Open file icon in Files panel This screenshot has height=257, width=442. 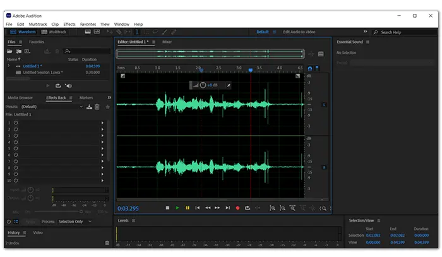(x=9, y=51)
